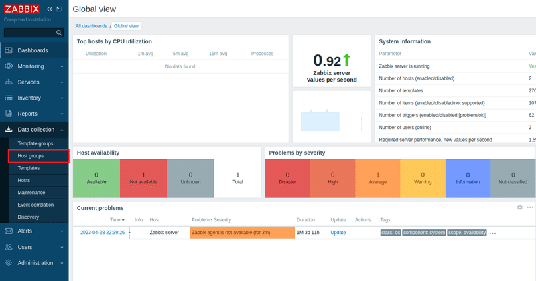The width and height of the screenshot is (536, 281).
Task: Click the Total hosts count block
Action: [238, 178]
